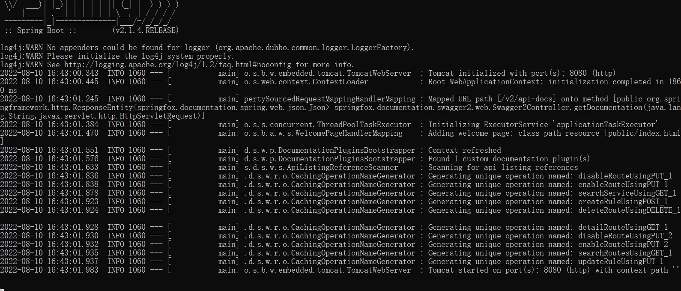Click the "Scanning for api listing references" line
The height and width of the screenshot is (291, 681).
coord(503,167)
